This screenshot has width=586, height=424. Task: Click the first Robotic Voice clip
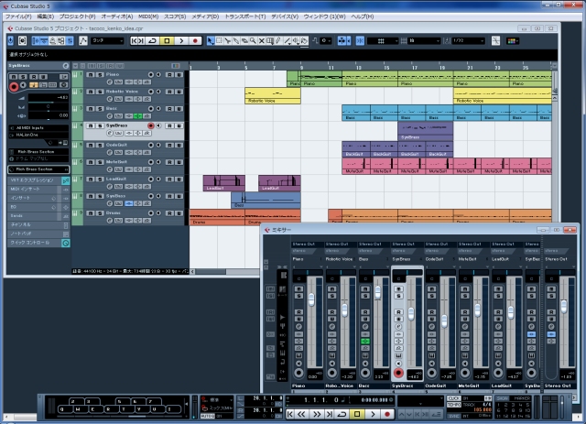(273, 96)
